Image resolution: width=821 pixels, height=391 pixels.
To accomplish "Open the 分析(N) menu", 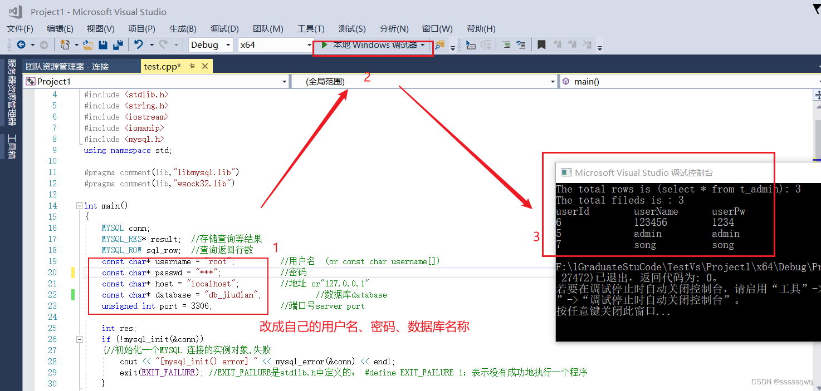I will pos(394,29).
